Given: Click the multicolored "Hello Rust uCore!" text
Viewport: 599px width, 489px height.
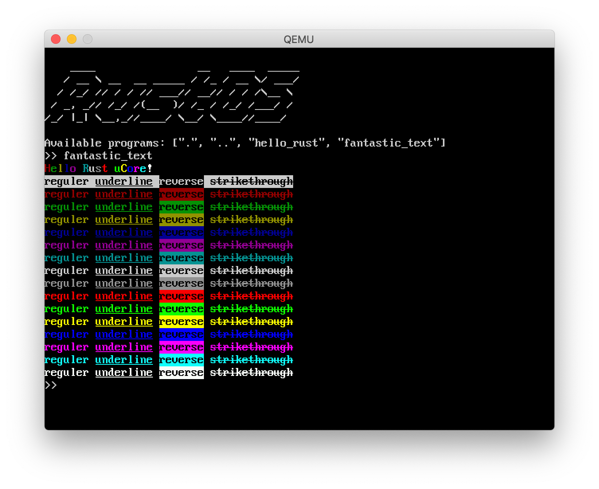Looking at the screenshot, I should pyautogui.click(x=98, y=168).
